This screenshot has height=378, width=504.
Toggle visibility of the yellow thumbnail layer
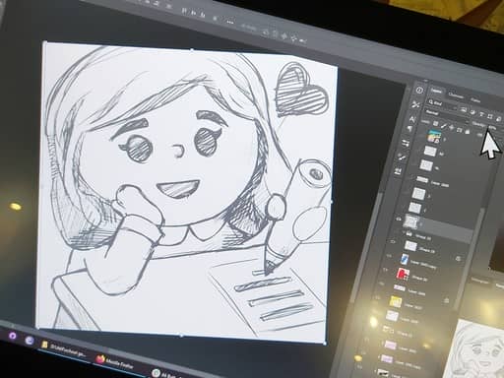[x=378, y=297]
